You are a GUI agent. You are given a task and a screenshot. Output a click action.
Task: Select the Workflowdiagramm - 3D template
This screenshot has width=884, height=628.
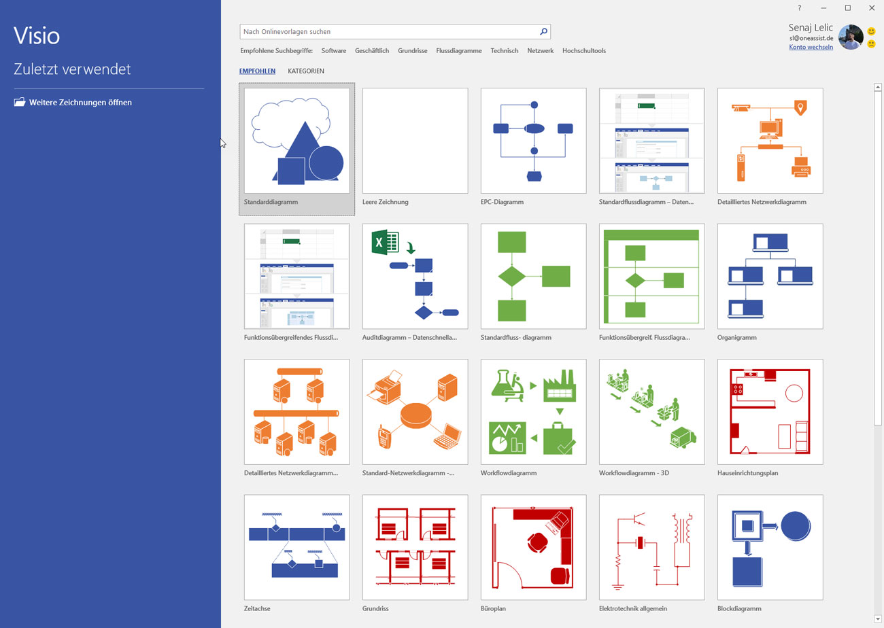[x=652, y=412]
